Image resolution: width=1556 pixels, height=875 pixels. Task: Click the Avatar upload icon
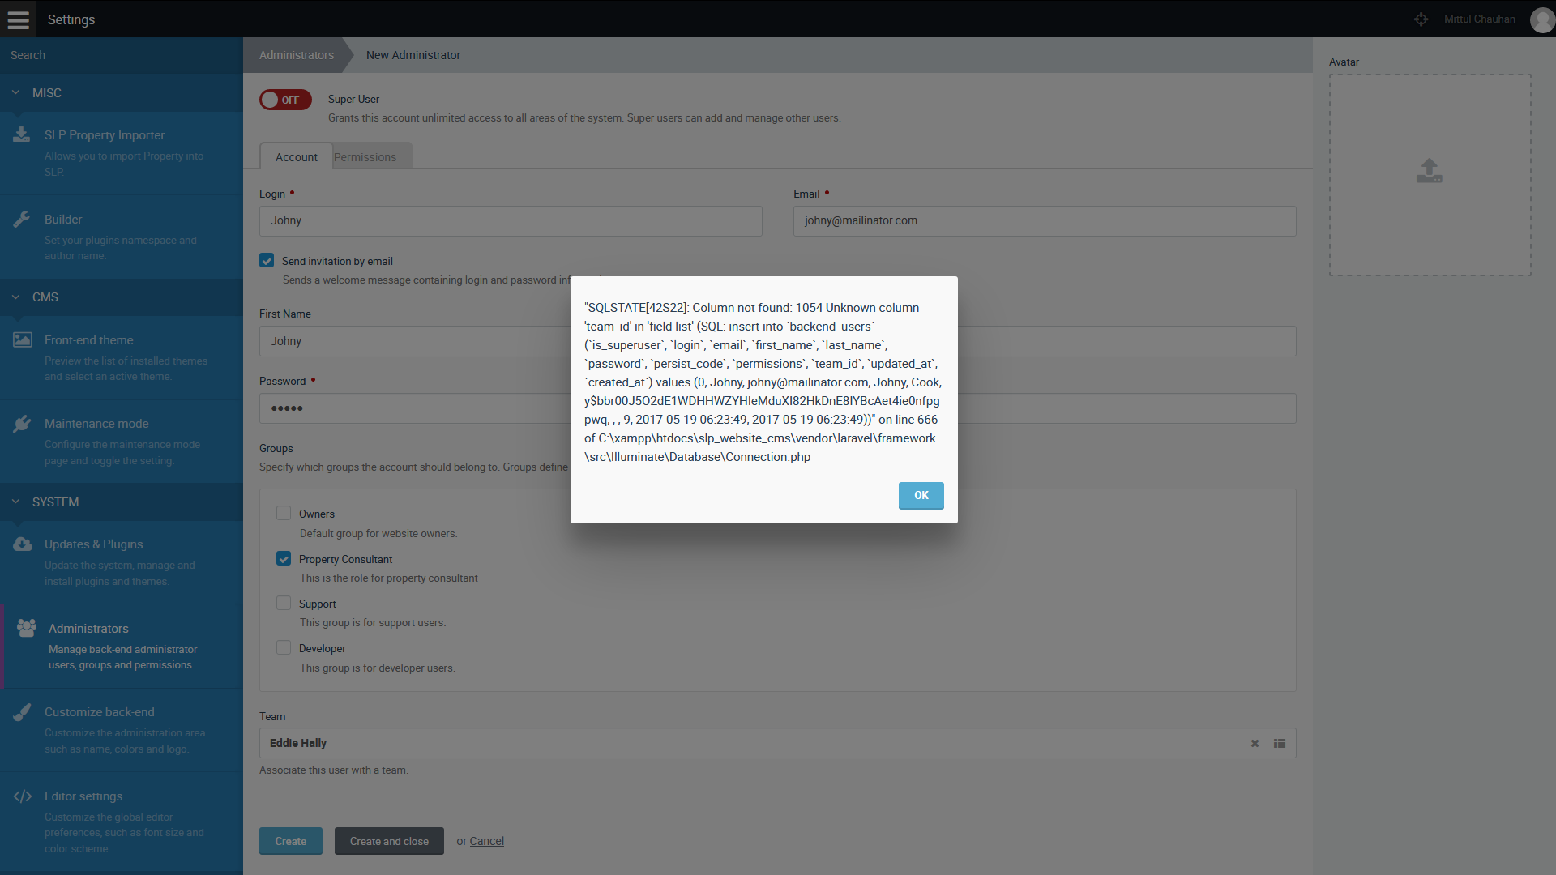1429,170
